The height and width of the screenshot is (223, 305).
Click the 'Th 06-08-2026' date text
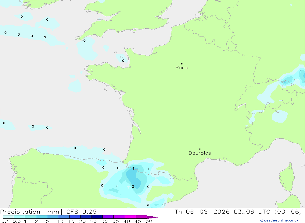coord(202,211)
